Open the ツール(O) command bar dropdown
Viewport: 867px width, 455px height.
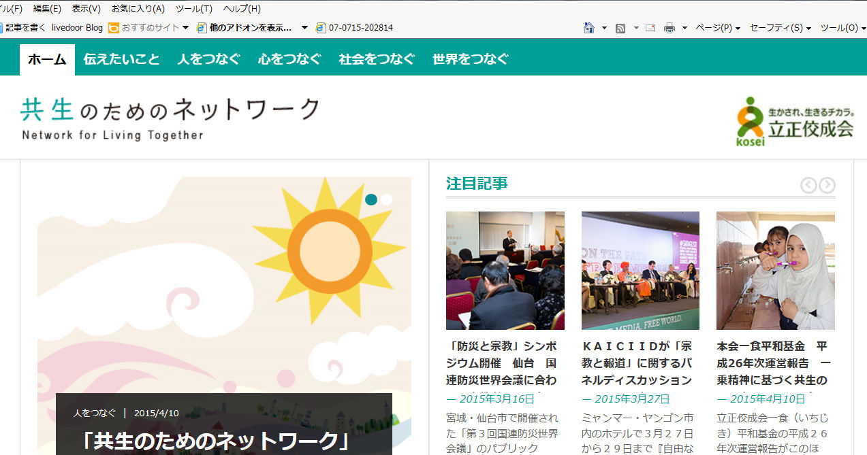point(843,28)
